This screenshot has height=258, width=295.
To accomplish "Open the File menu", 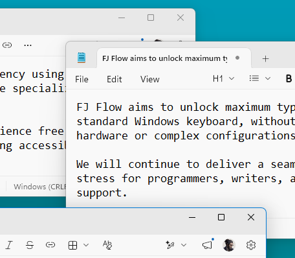I will [82, 79].
